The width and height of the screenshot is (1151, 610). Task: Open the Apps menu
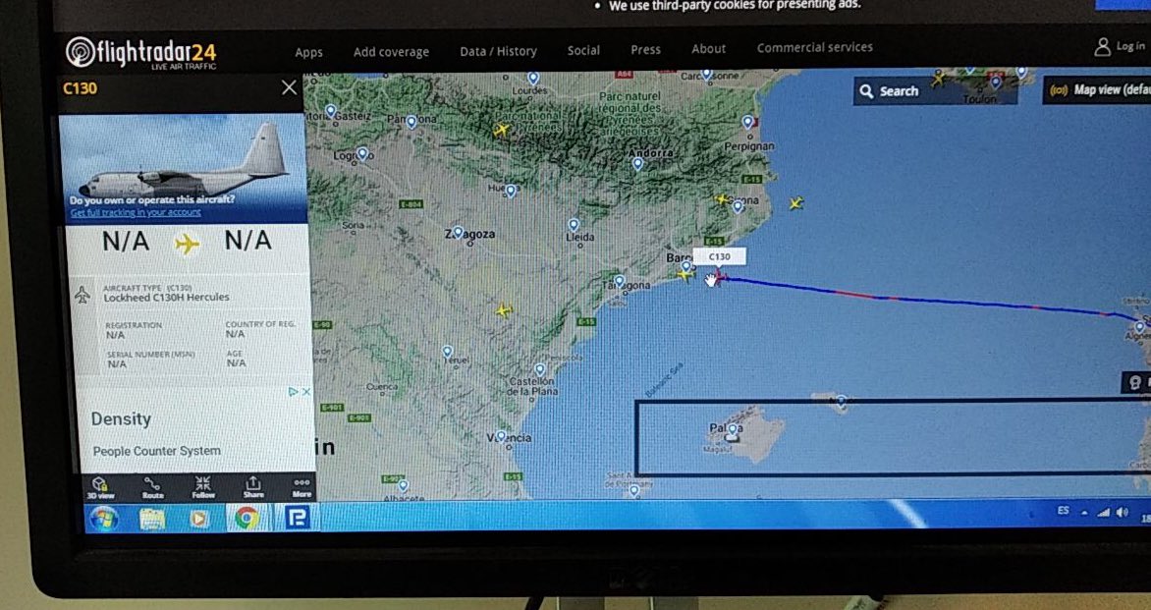point(309,52)
